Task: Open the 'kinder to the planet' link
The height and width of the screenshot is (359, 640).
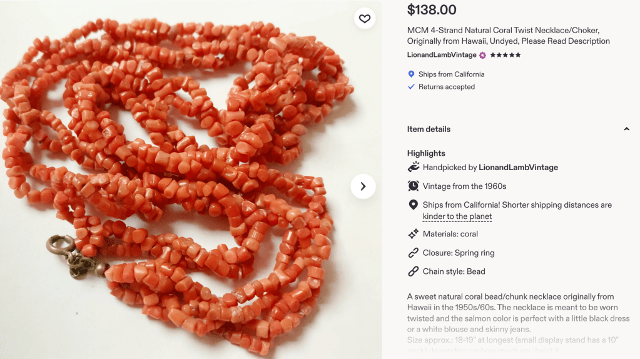Action: coord(457,216)
